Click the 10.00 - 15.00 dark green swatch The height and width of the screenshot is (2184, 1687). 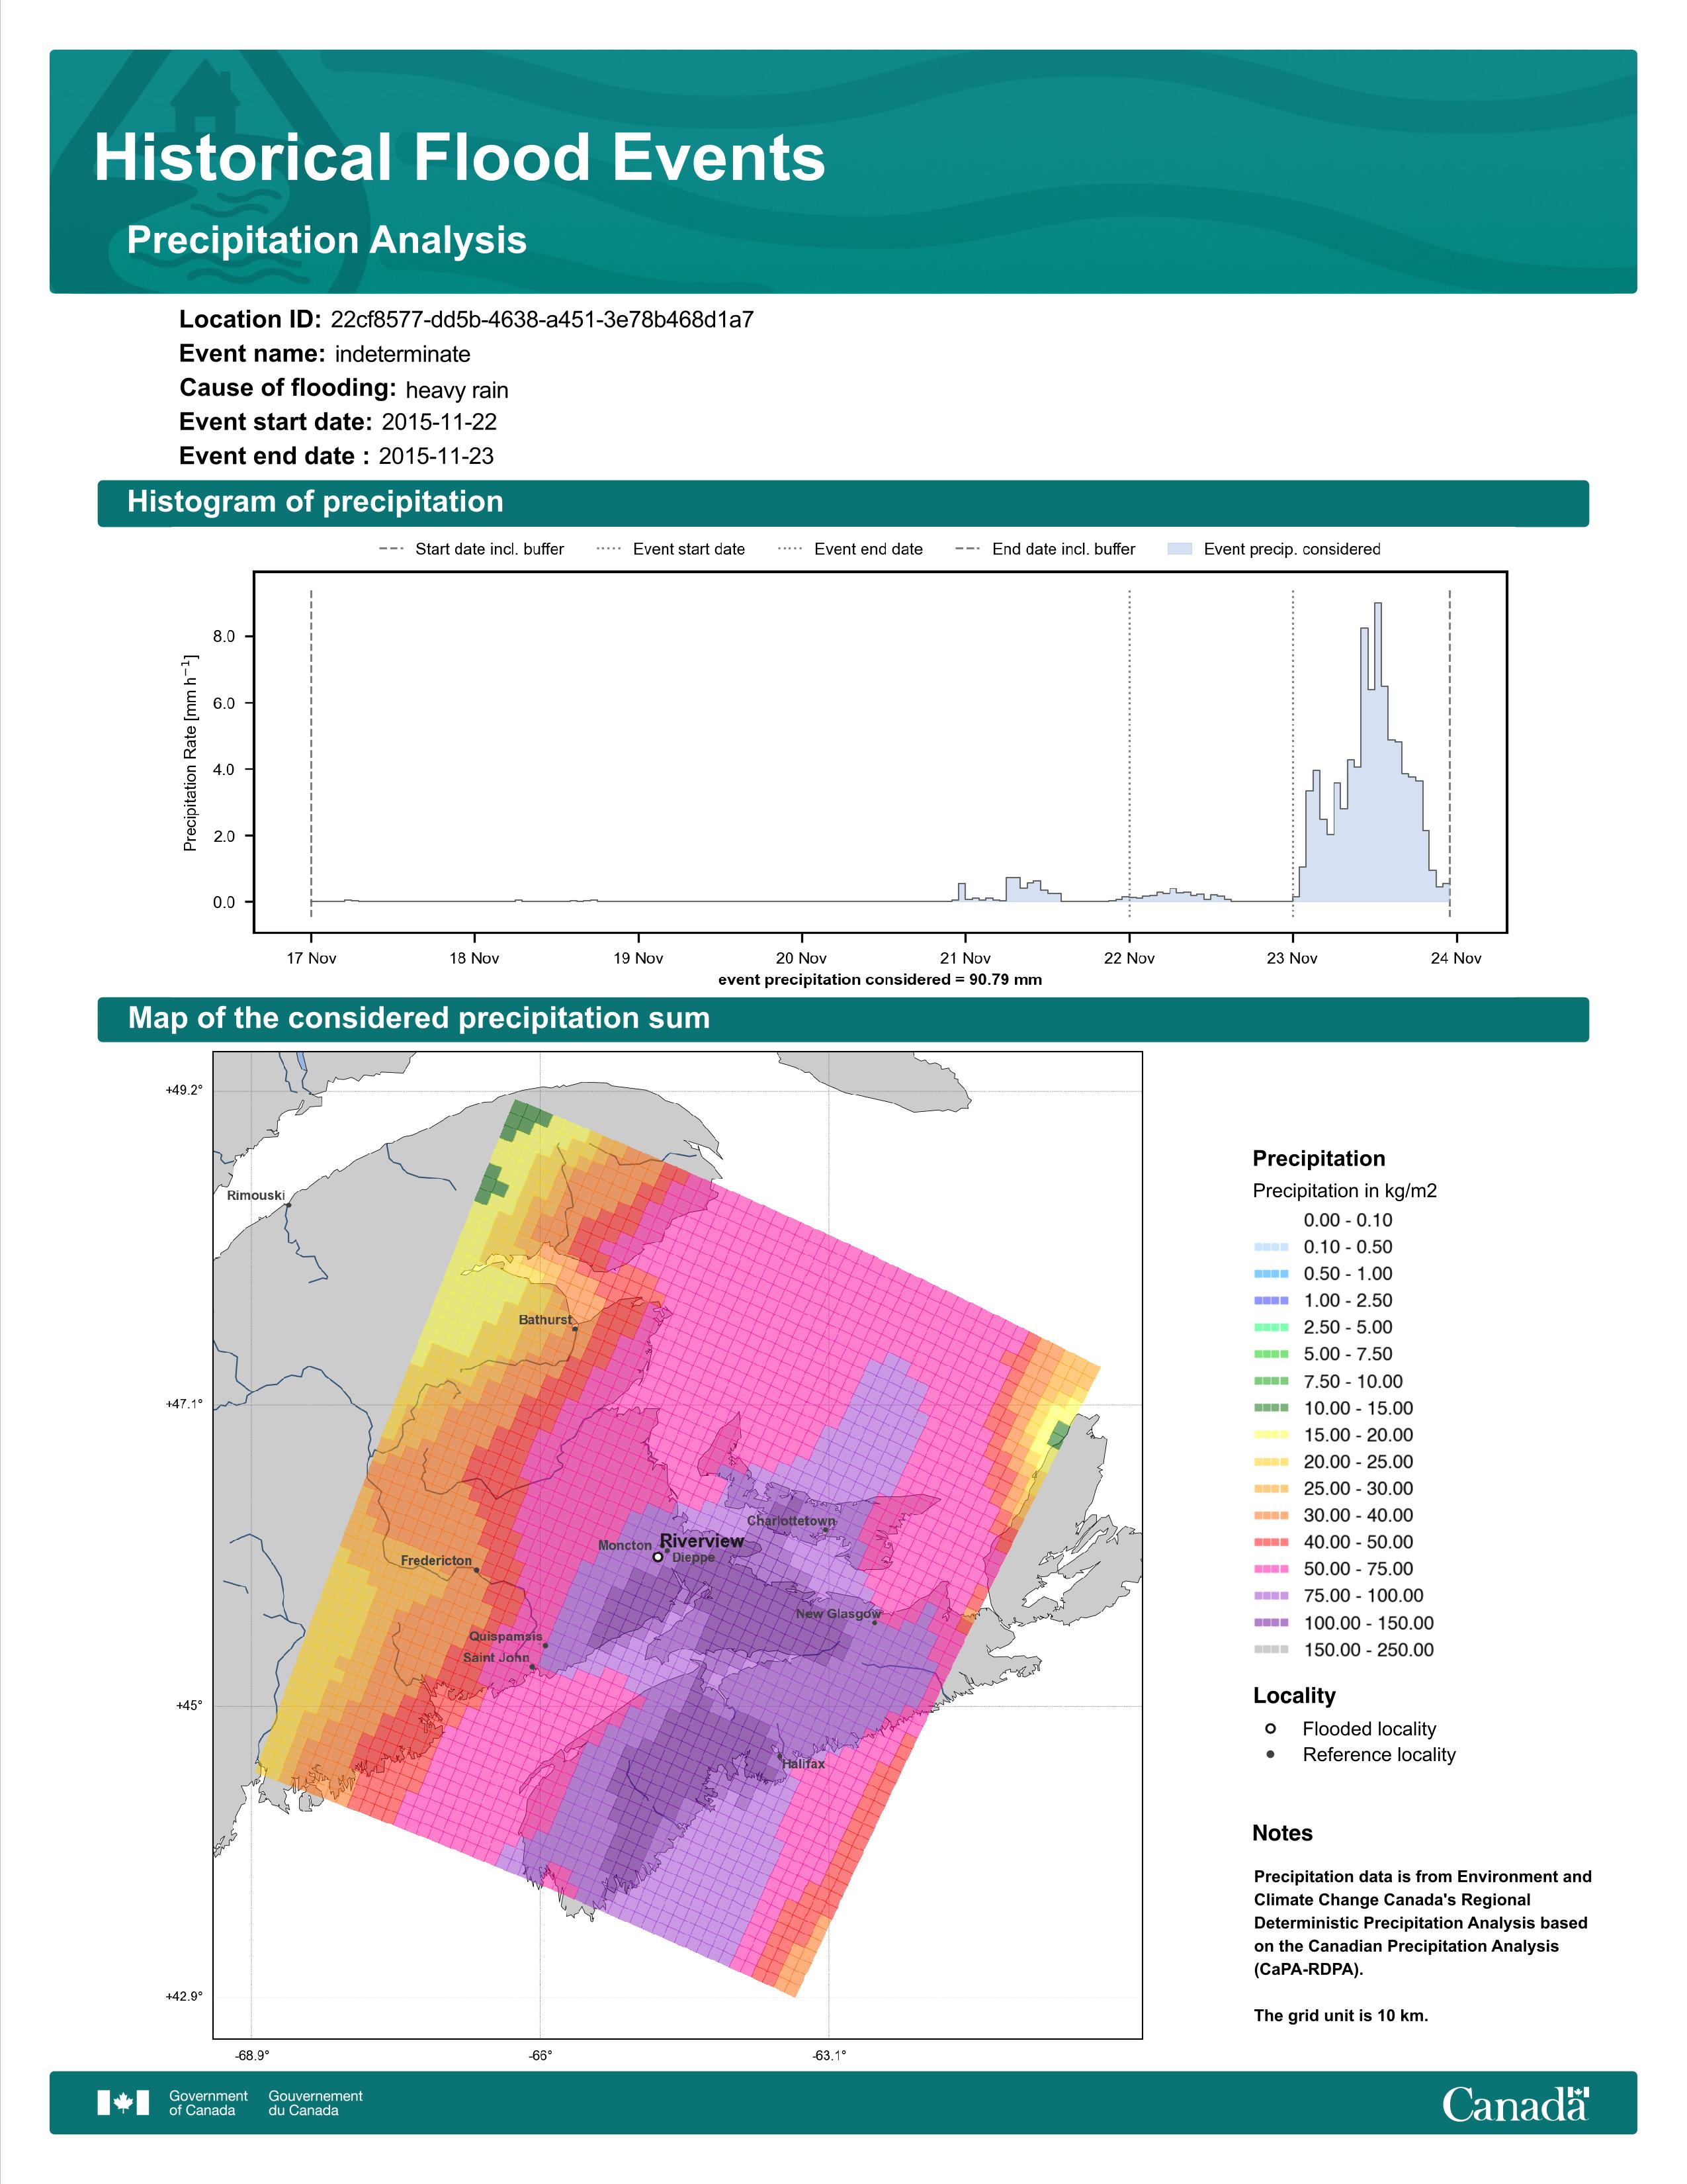tap(1272, 1408)
